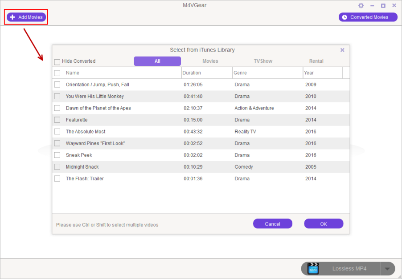Click the Wayward Pines "First Look" title
The width and height of the screenshot is (402, 279).
[95, 143]
